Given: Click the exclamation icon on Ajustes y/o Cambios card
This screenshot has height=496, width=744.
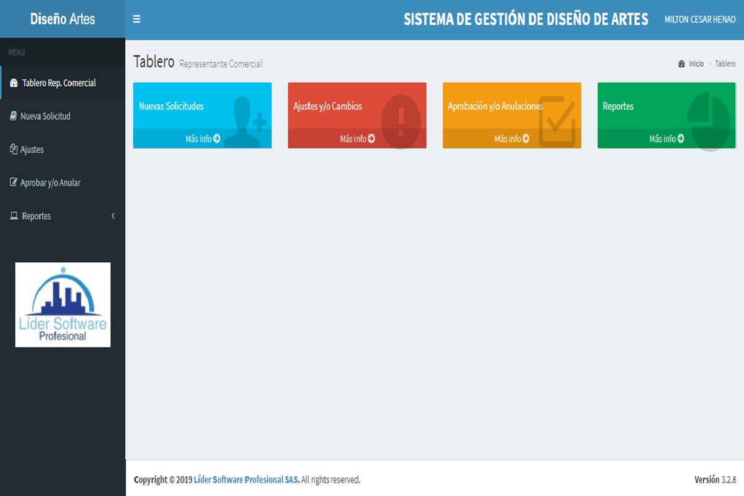Looking at the screenshot, I should click(x=401, y=120).
